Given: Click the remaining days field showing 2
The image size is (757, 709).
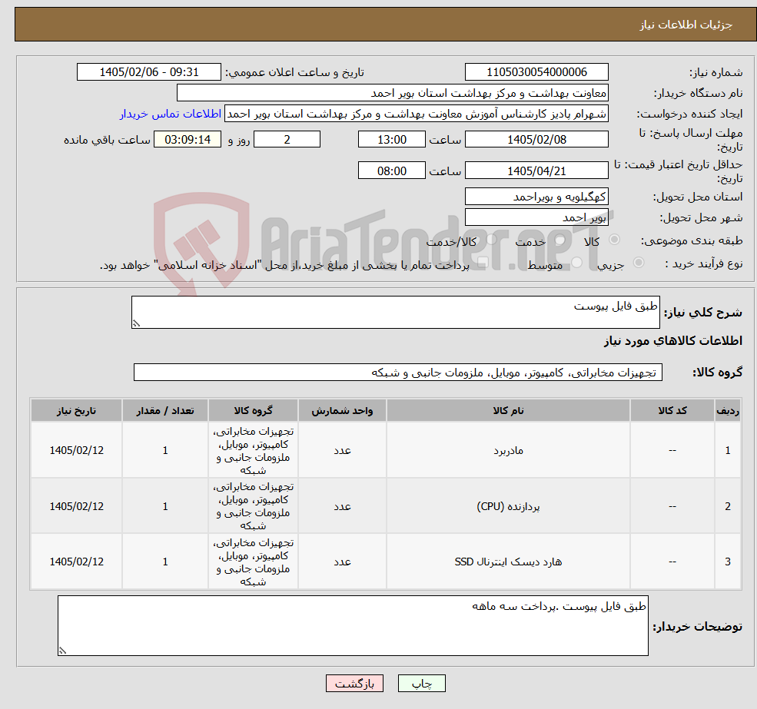Looking at the screenshot, I should click(287, 140).
